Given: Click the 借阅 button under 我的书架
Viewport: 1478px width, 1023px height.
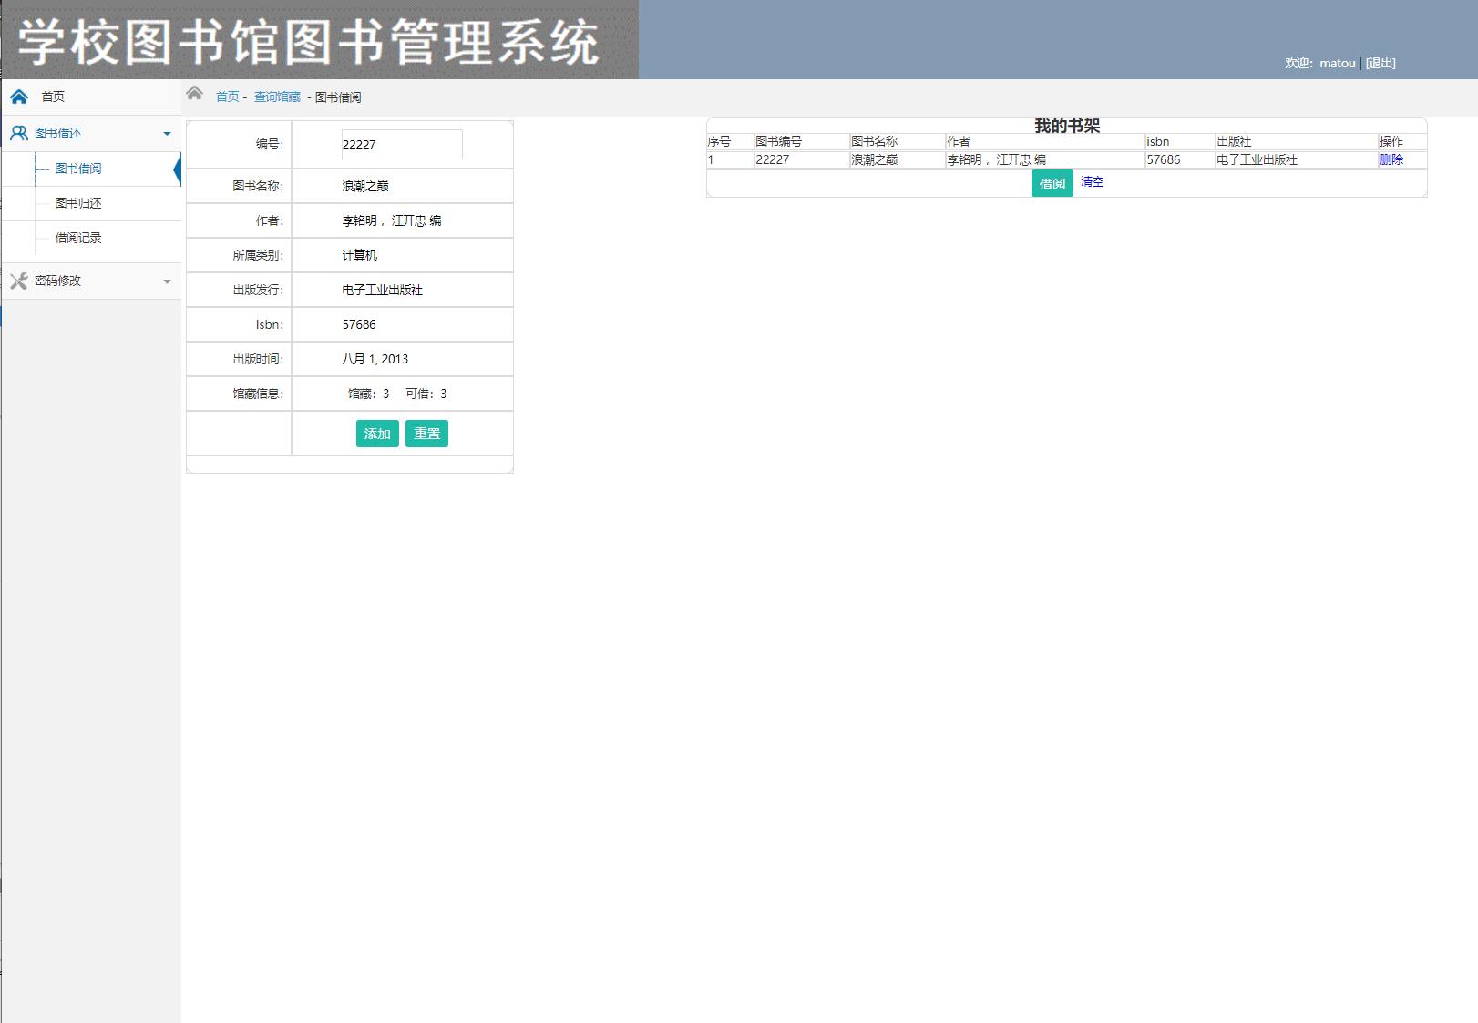Looking at the screenshot, I should click(x=1052, y=184).
